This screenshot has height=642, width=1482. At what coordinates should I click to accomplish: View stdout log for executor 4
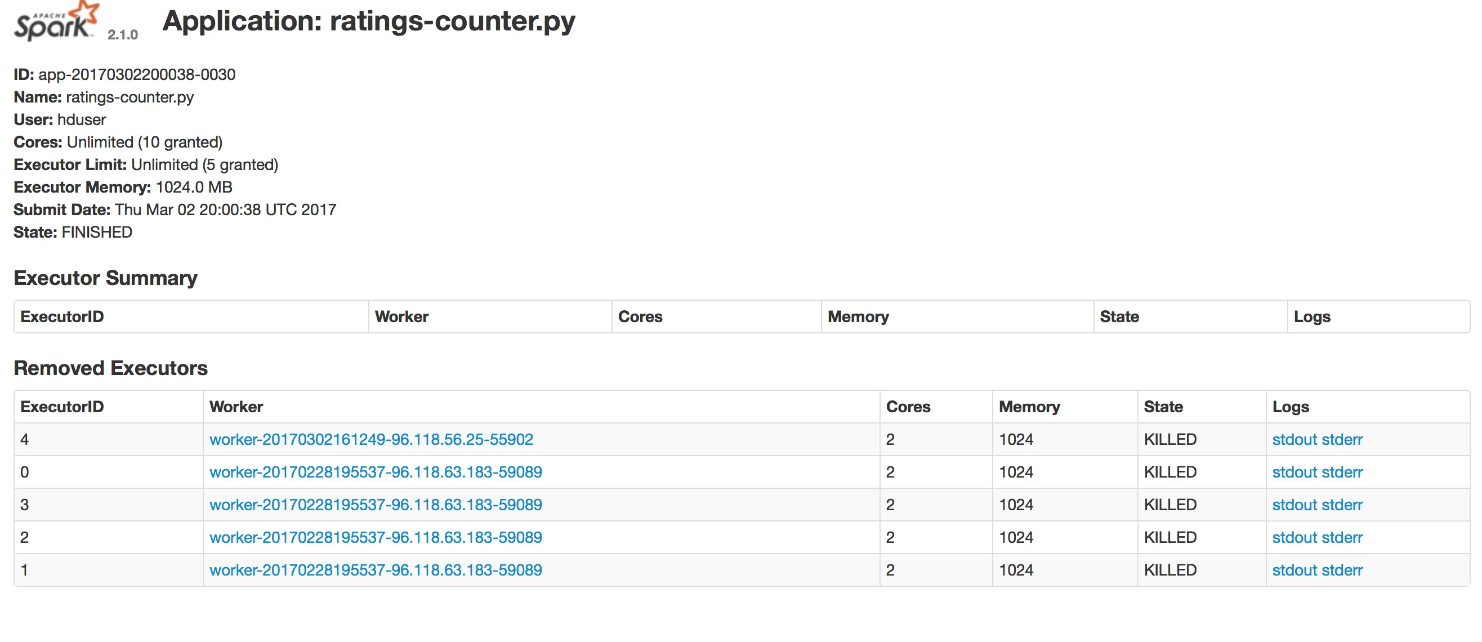coord(1294,439)
